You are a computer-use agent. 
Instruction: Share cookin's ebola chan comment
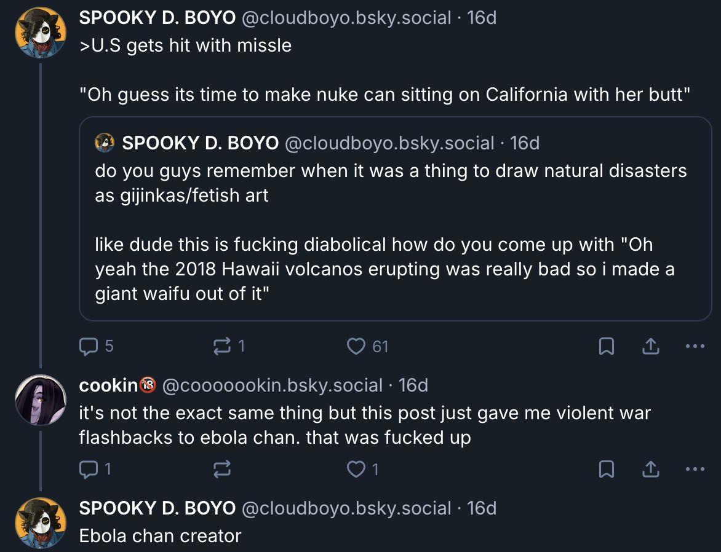(650, 470)
